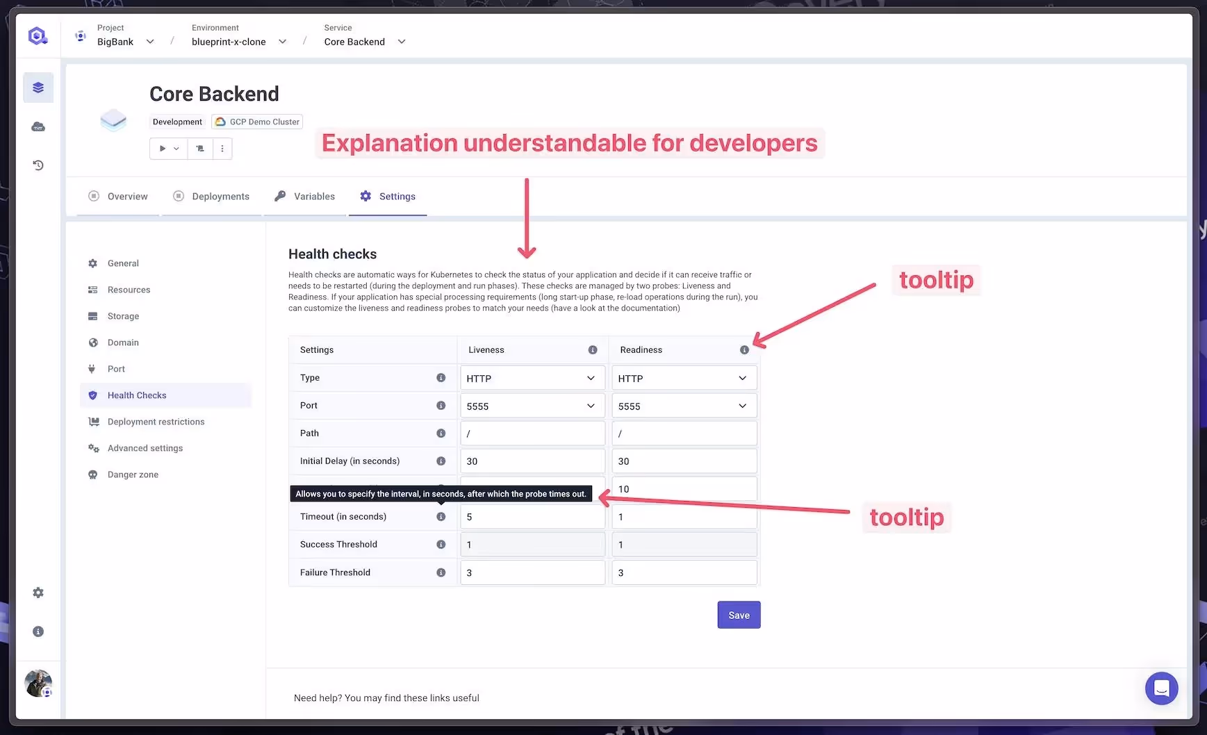
Task: Switch to the Deployments tab
Action: point(211,197)
